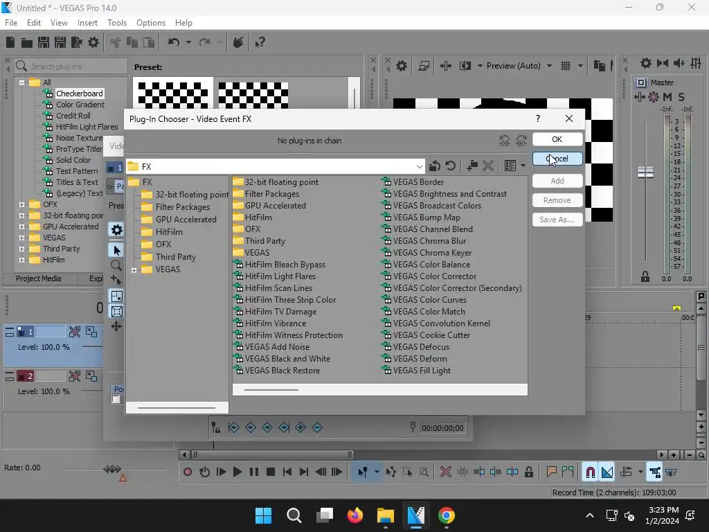Open the Edit menu

[x=34, y=23]
